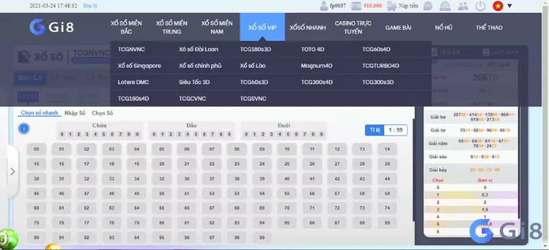Toggle number 55 in the number grid

(x=287, y=193)
